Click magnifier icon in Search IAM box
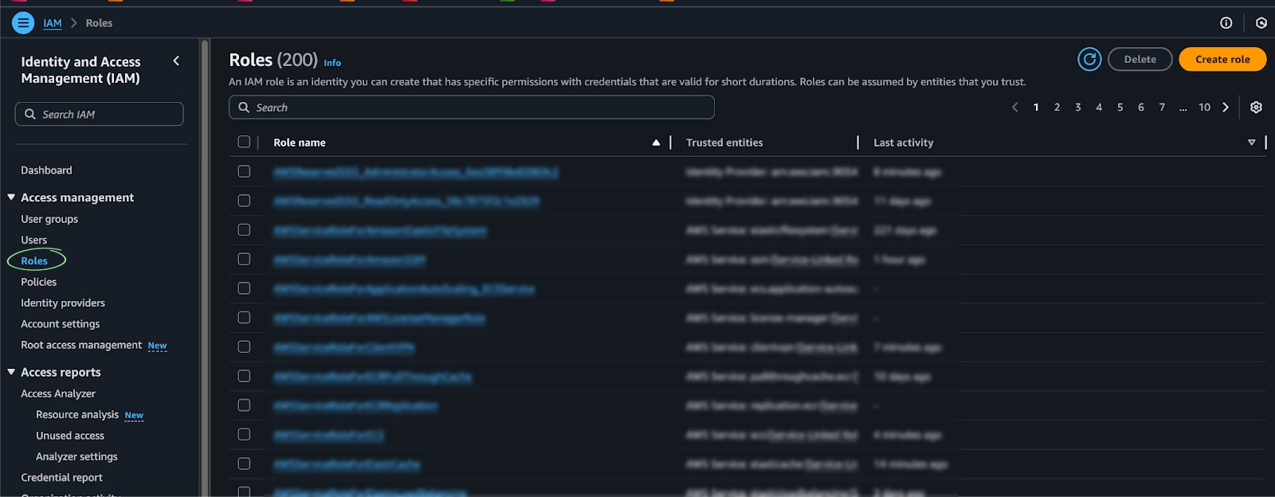Image resolution: width=1275 pixels, height=497 pixels. pyautogui.click(x=30, y=114)
